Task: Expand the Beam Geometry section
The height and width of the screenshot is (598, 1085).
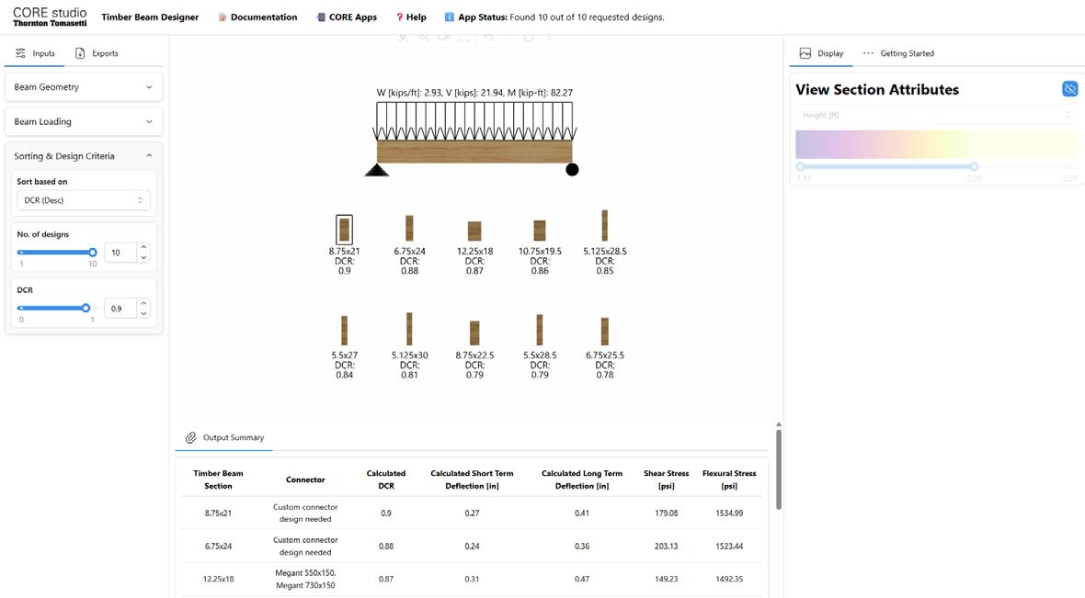Action: (84, 87)
